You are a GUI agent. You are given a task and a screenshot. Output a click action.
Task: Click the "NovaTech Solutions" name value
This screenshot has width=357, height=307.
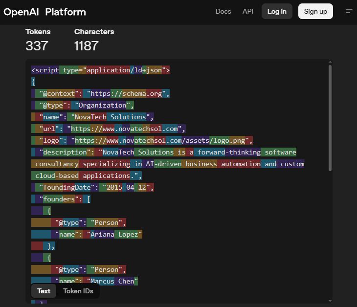[x=111, y=117]
